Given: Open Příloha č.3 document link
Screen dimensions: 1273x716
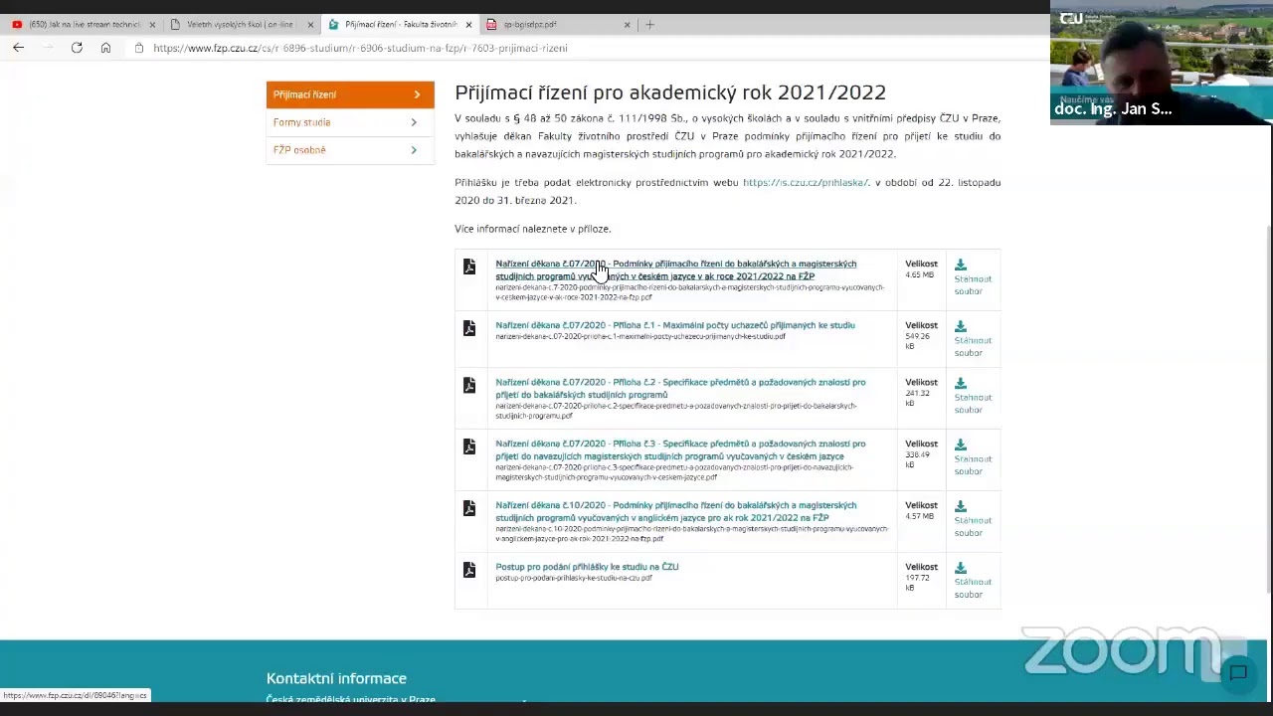Looking at the screenshot, I should (680, 449).
